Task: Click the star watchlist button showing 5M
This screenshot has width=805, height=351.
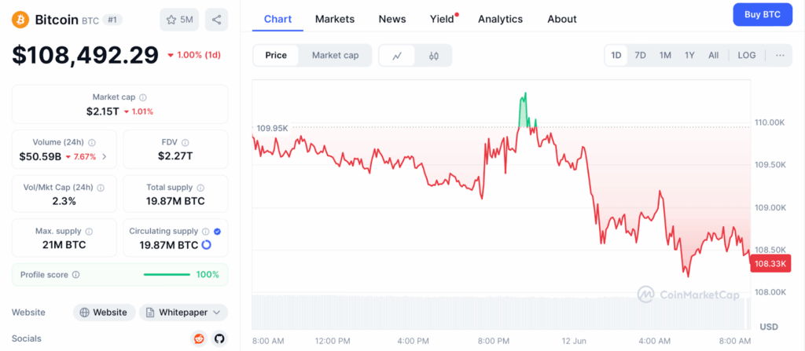Action: [179, 20]
